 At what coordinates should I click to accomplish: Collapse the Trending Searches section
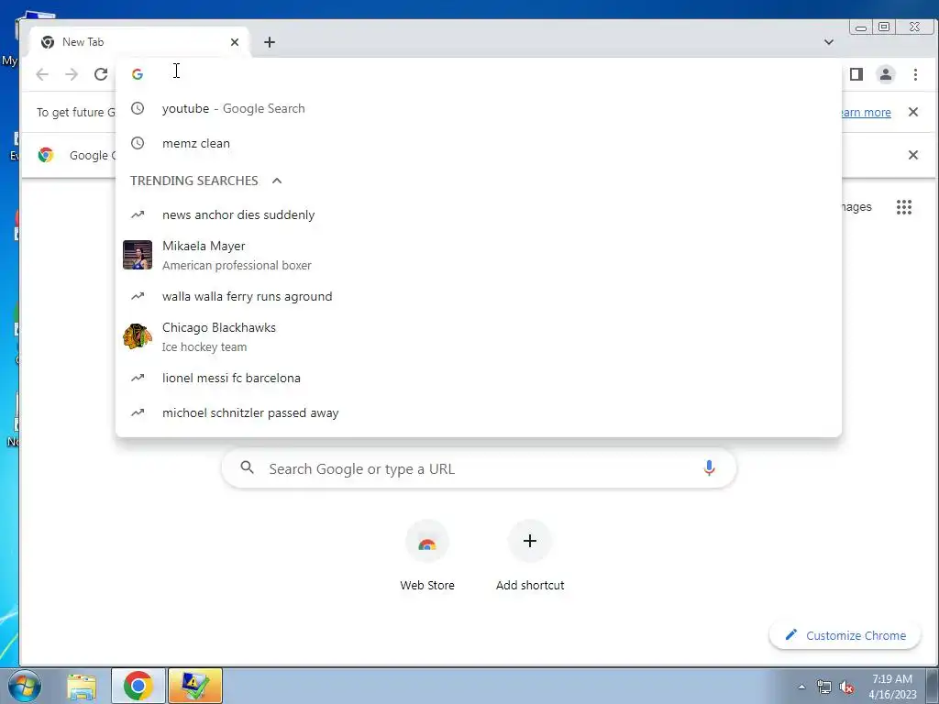[x=277, y=181]
